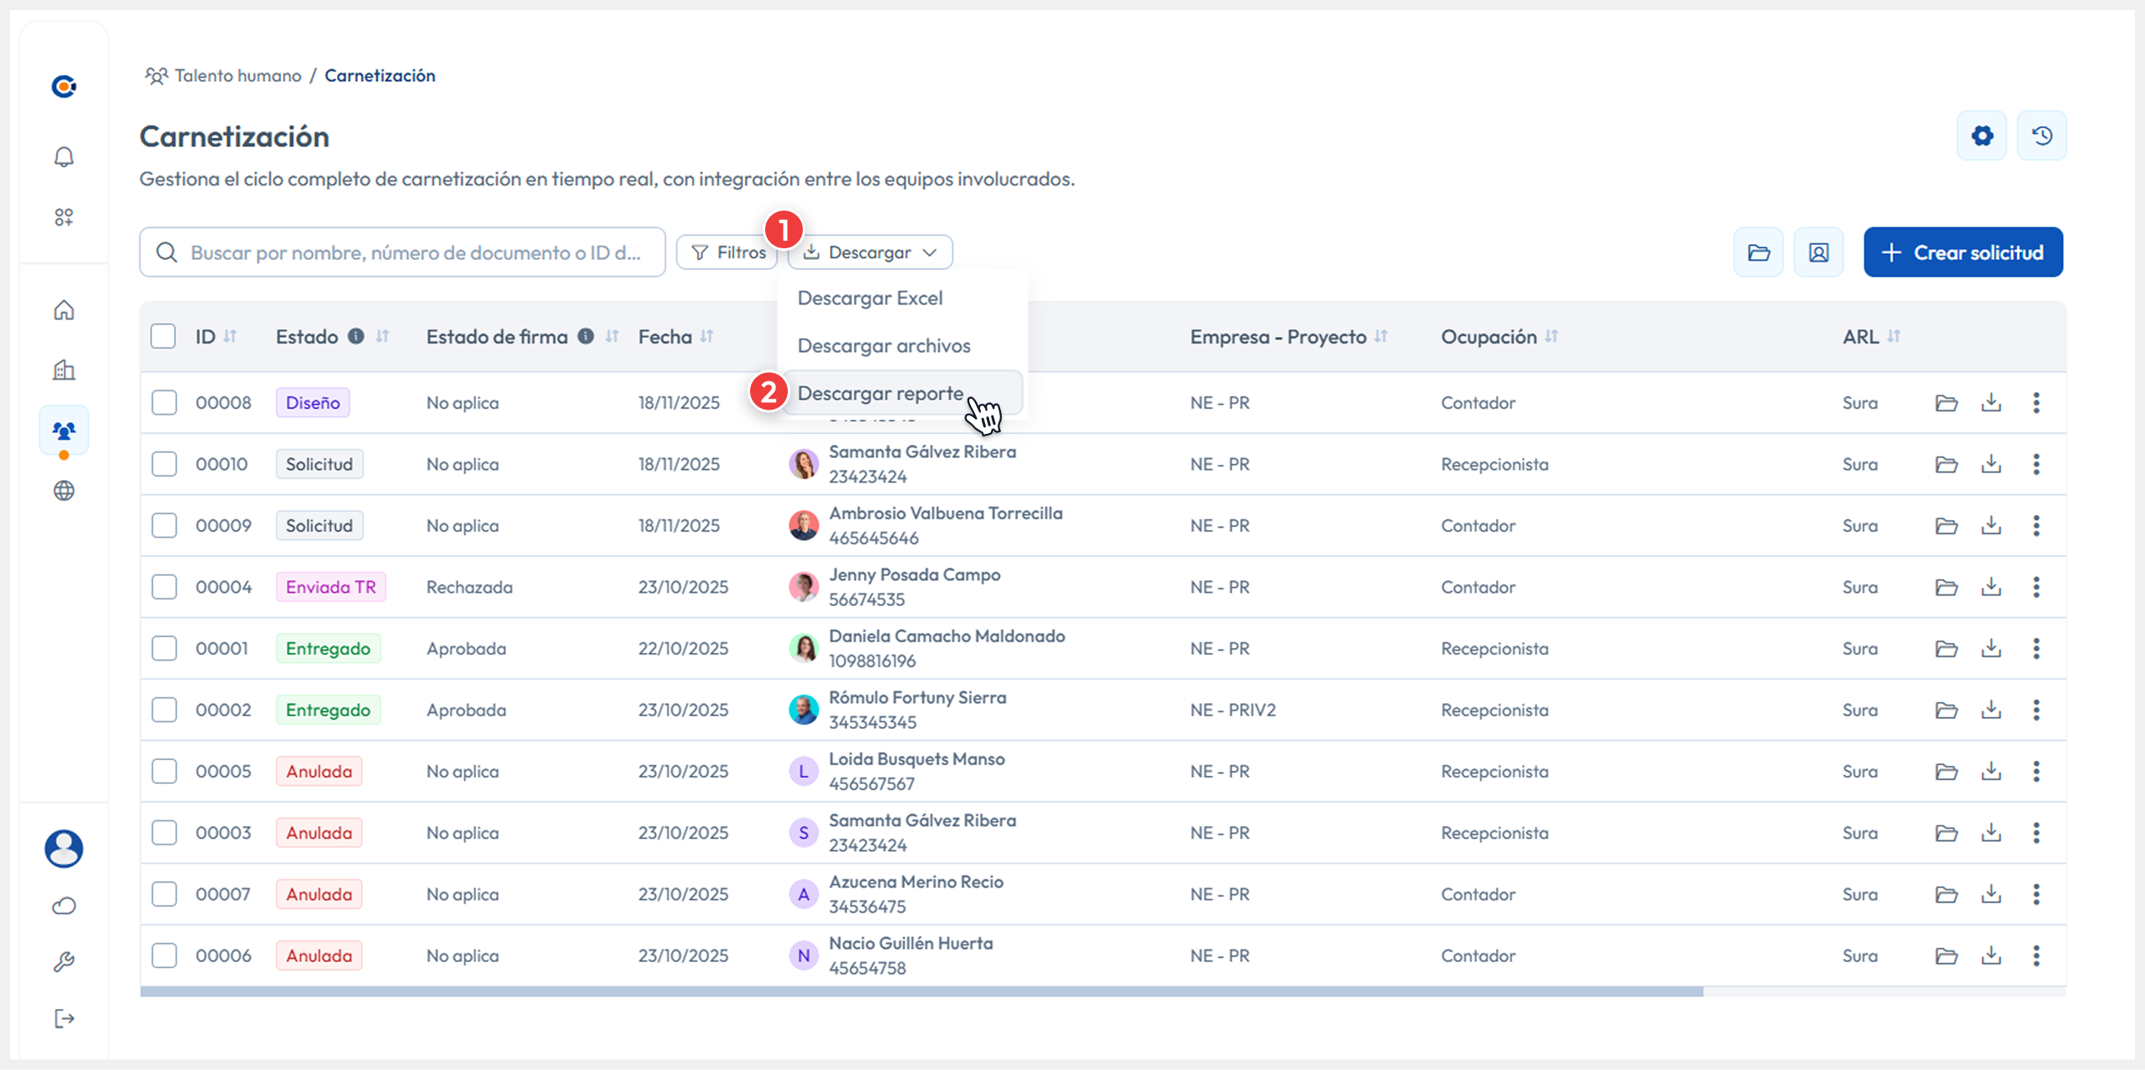
Task: Select checkbox for request 00009
Action: tap(164, 526)
